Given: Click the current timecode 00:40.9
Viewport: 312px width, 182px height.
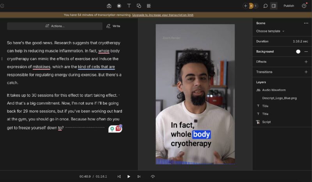Looking at the screenshot, I should point(85,177).
